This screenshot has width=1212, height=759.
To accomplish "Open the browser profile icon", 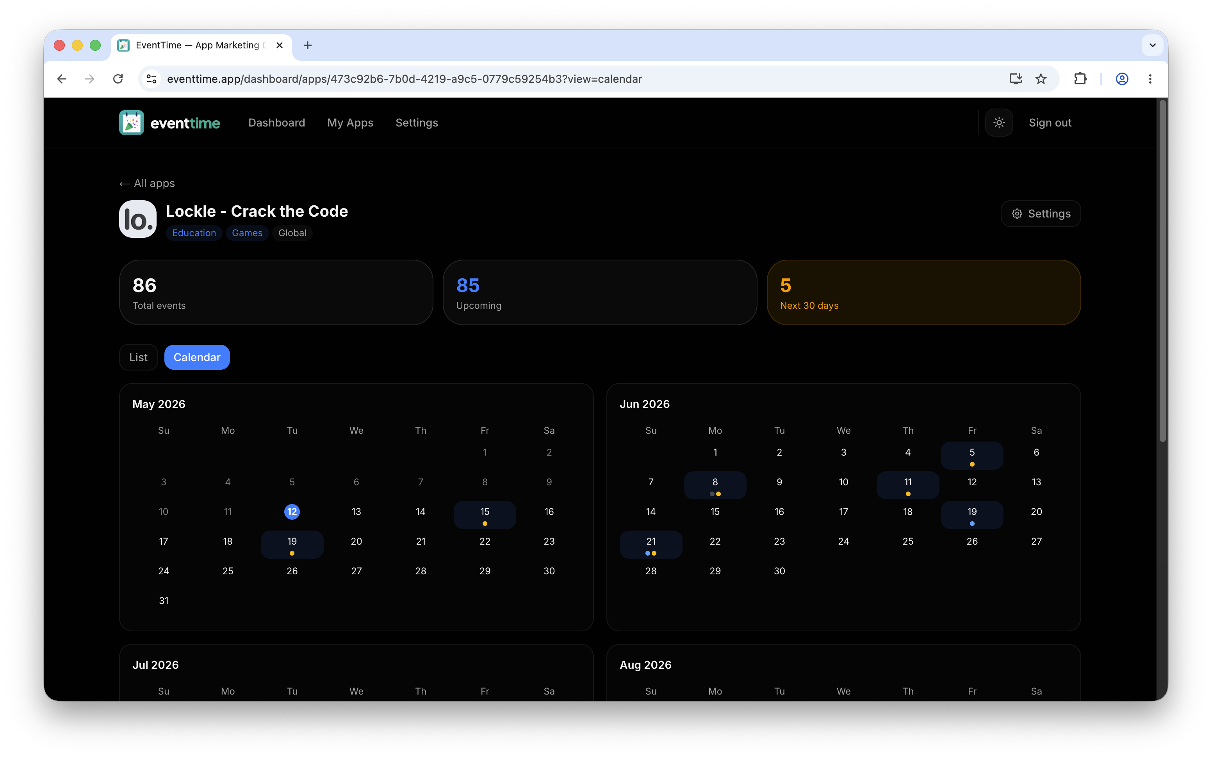I will click(1122, 79).
